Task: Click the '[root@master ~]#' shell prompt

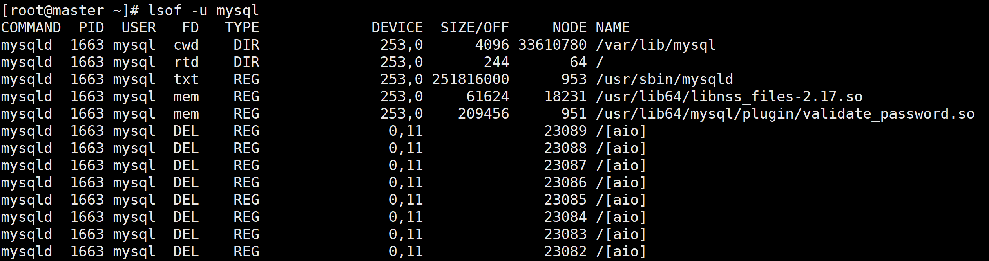Action: point(70,11)
